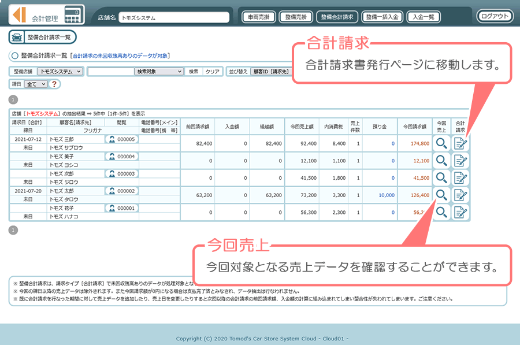520x345 pixels.
Task: Click customer name トモズ 三郎
Action: pyautogui.click(x=62, y=139)
